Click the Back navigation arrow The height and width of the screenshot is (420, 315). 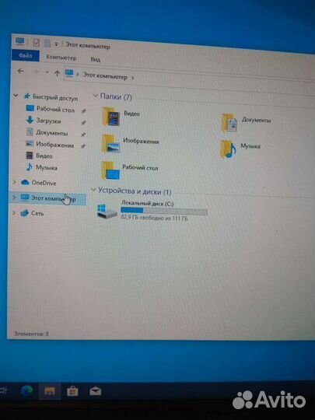coord(21,72)
